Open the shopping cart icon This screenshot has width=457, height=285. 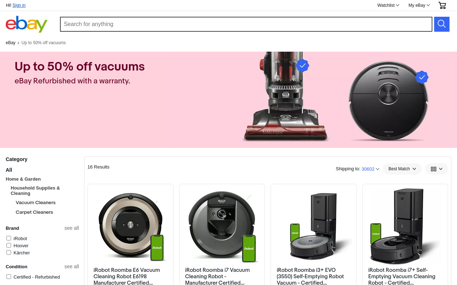[442, 5]
